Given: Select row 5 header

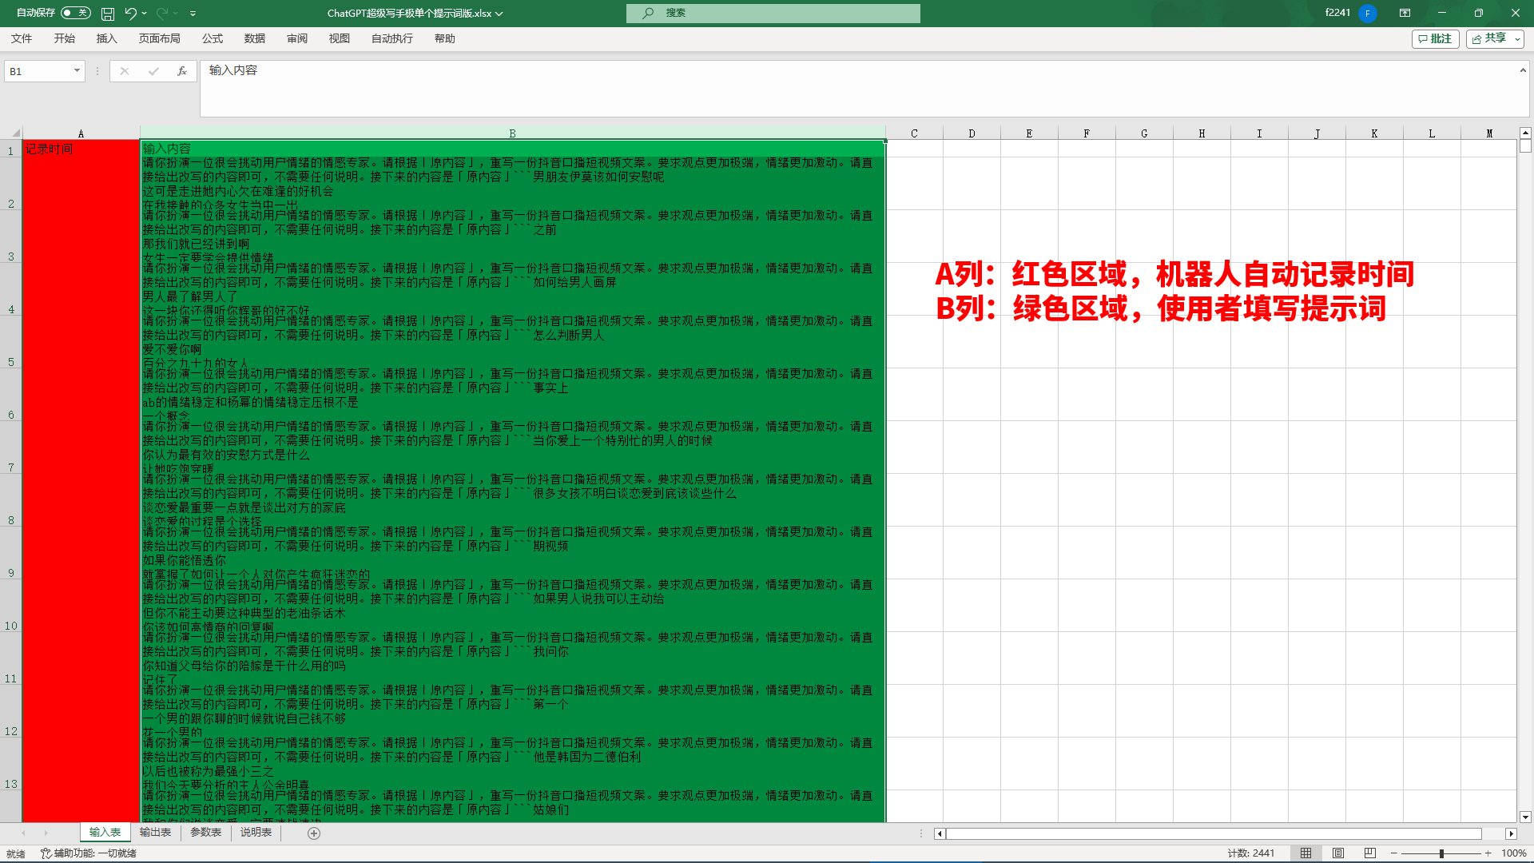Looking at the screenshot, I should (x=11, y=342).
